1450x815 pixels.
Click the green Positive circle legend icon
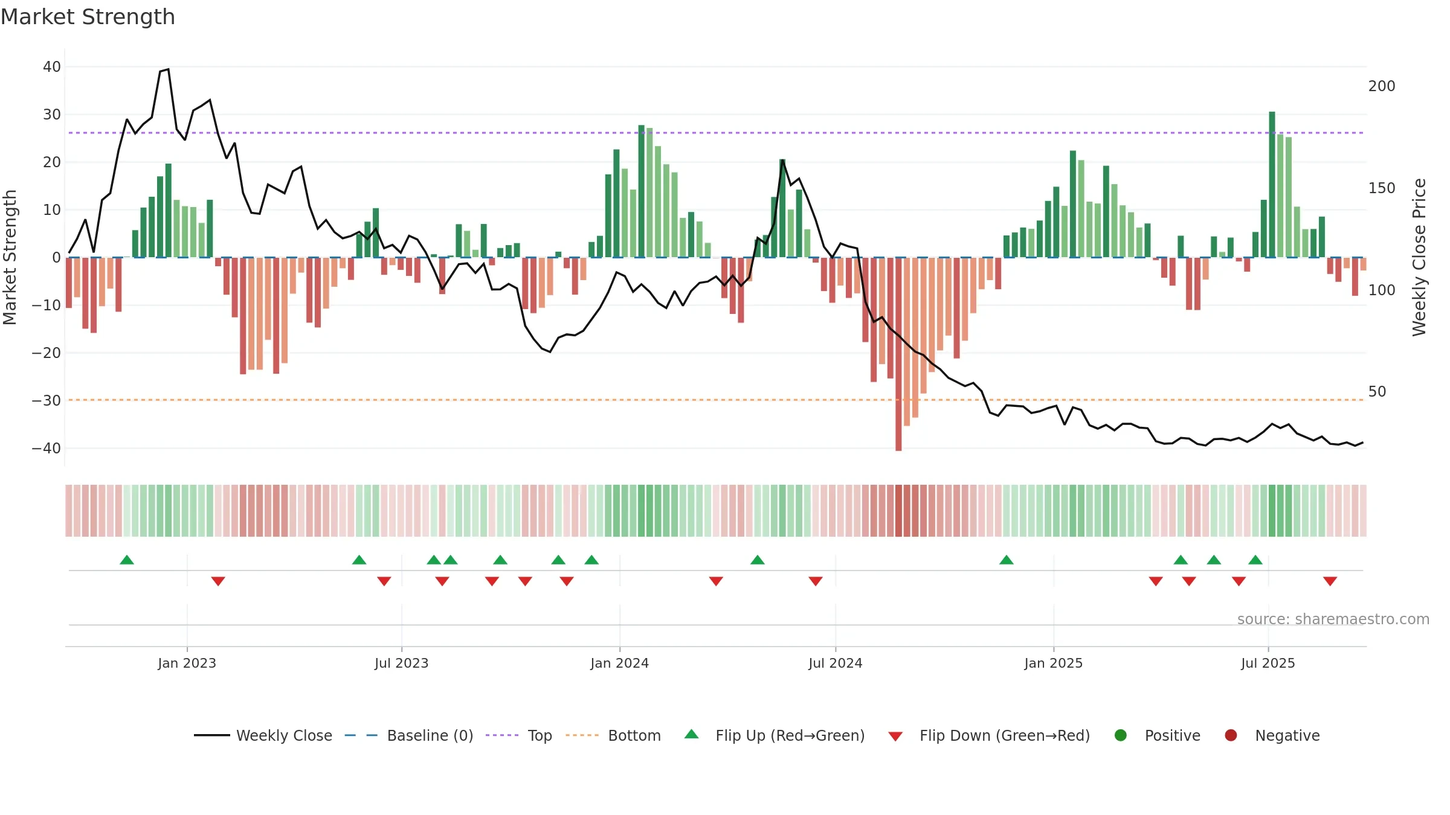[1121, 735]
